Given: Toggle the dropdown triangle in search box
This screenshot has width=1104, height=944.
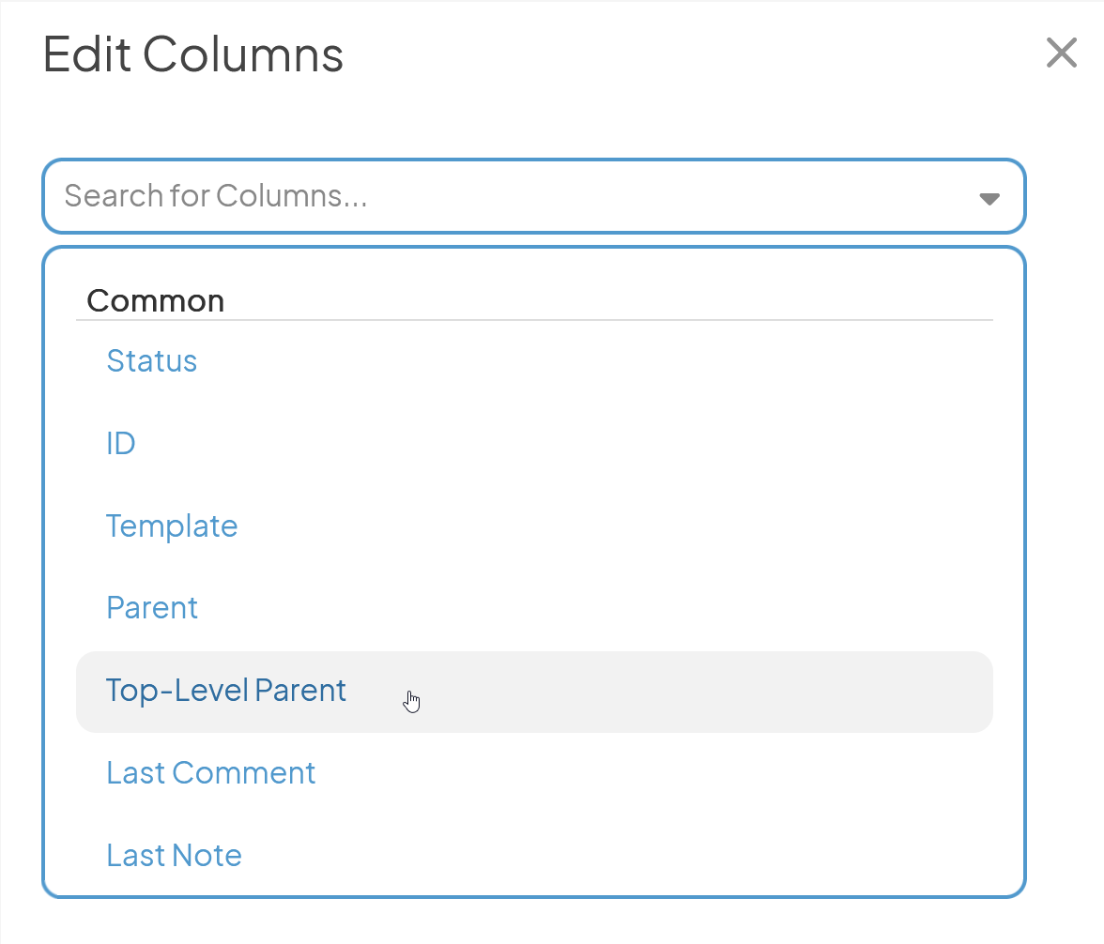Looking at the screenshot, I should tap(989, 199).
